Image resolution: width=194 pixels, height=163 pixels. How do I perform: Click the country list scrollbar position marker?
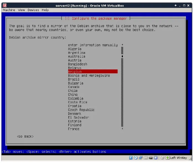point(122,56)
